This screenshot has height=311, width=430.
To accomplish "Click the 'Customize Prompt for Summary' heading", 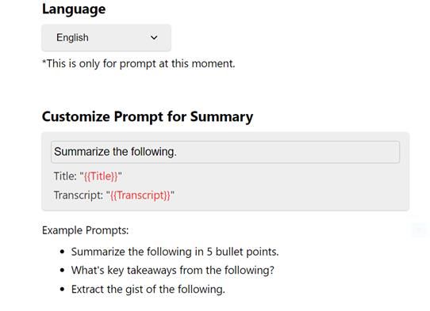I will click(x=148, y=117).
